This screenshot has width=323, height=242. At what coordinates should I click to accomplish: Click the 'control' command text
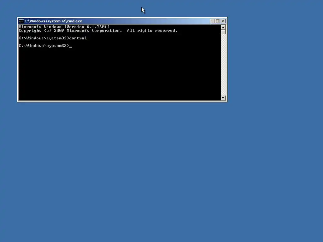pos(78,38)
